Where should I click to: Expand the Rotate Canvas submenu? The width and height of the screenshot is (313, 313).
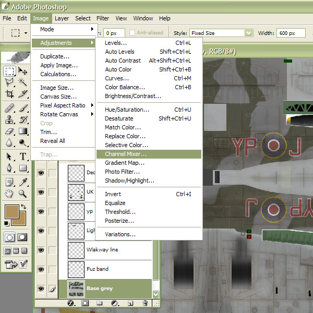point(64,114)
